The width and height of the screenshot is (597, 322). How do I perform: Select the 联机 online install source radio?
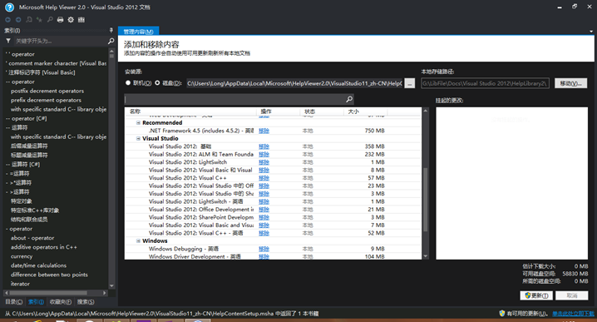pyautogui.click(x=128, y=82)
